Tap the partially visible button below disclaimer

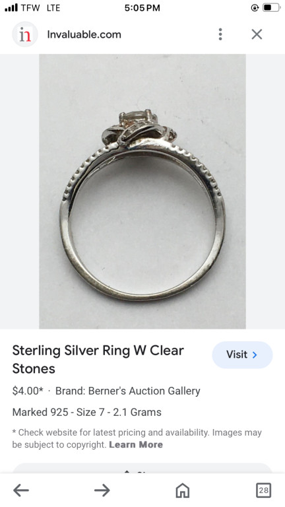[x=142, y=469]
